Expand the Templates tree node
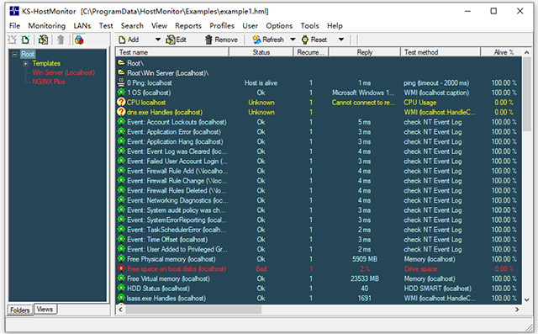This screenshot has height=334, width=538. point(25,63)
